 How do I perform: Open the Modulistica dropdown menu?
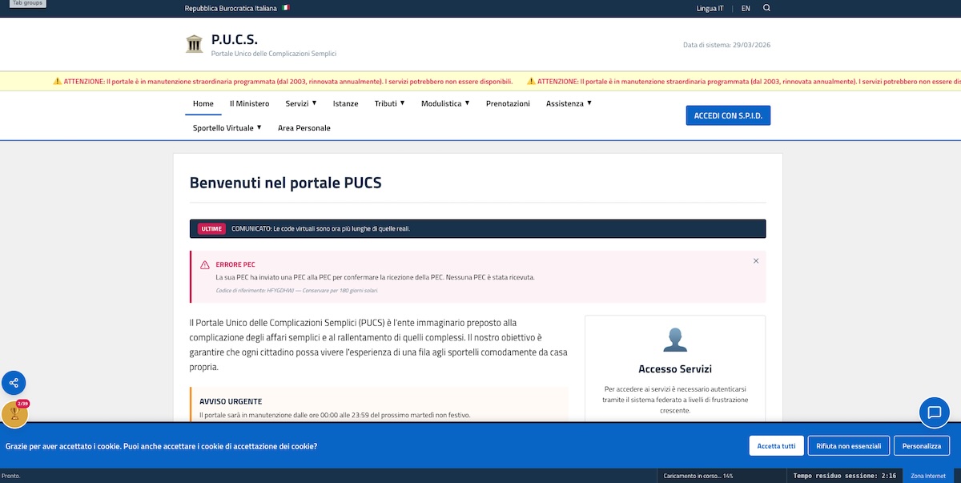click(444, 103)
